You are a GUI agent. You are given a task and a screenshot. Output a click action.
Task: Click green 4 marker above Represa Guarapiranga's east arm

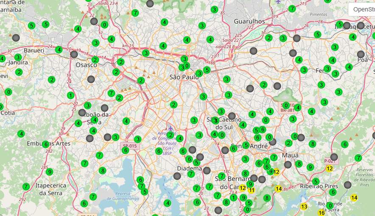[x=168, y=203]
